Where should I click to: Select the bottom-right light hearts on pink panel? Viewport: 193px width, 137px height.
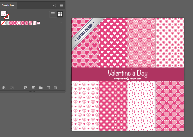point(170,106)
